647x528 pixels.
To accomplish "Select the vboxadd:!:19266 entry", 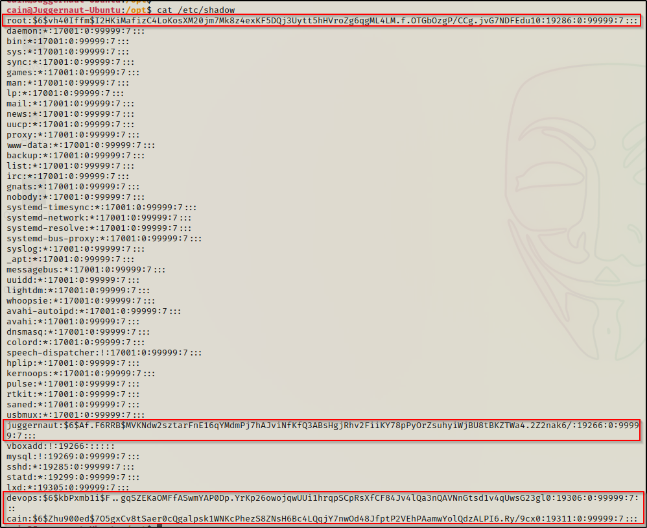I will (60, 446).
